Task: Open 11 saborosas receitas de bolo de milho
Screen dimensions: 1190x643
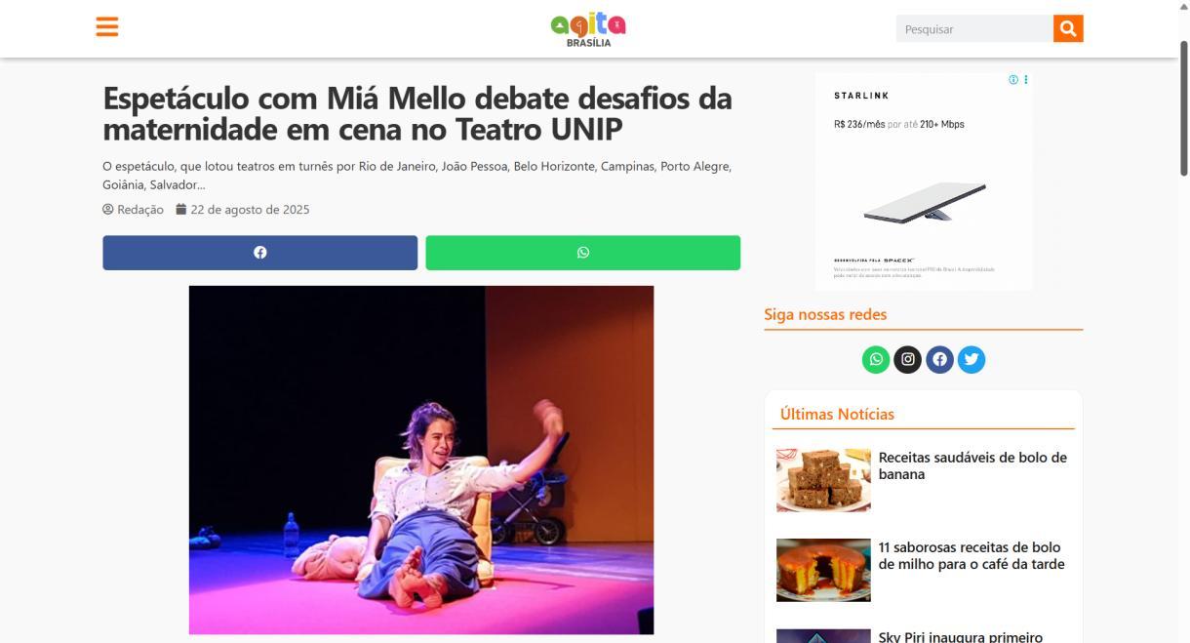Action: [x=972, y=555]
